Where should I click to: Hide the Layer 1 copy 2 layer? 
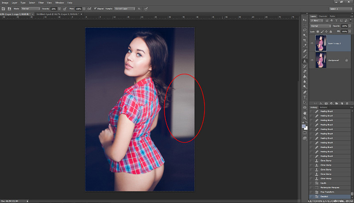[x=312, y=43]
